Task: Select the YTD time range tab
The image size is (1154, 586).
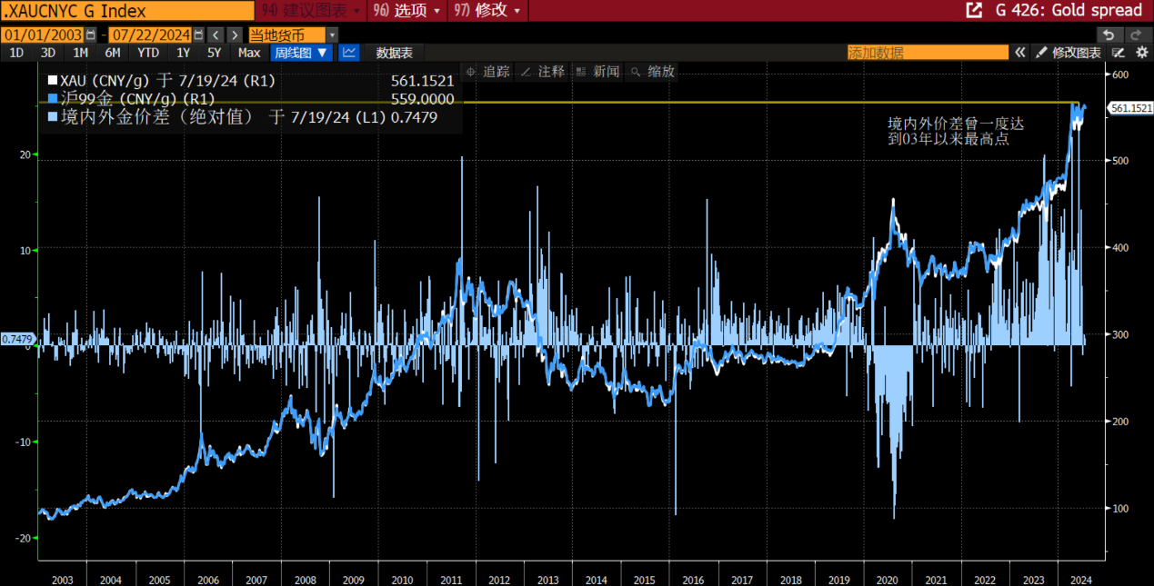Action: click(x=148, y=53)
